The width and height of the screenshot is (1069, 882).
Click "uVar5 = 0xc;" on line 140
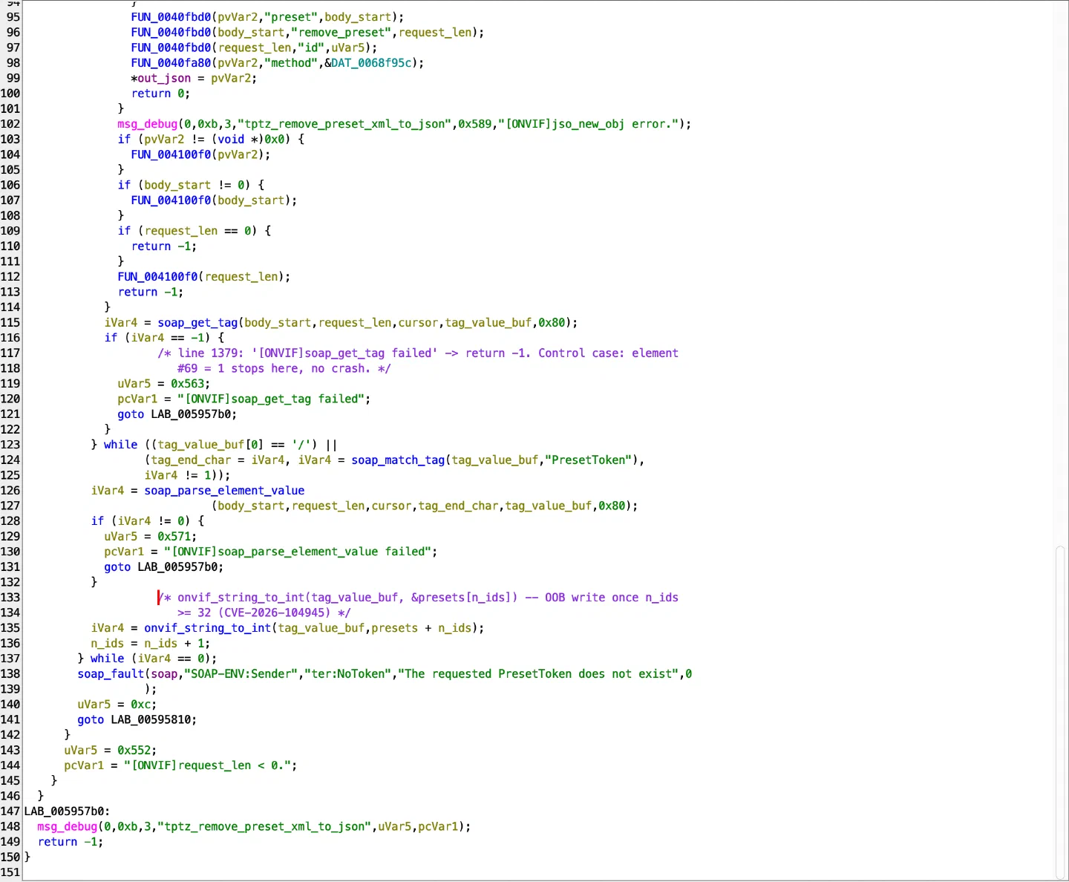pyautogui.click(x=117, y=704)
